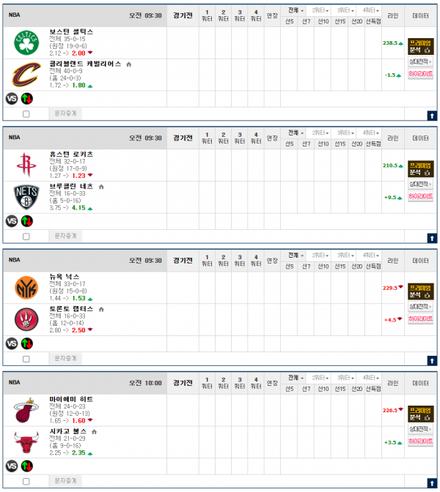Select the 선10 tab in the Celtics match
440x492 pixels.
(323, 21)
